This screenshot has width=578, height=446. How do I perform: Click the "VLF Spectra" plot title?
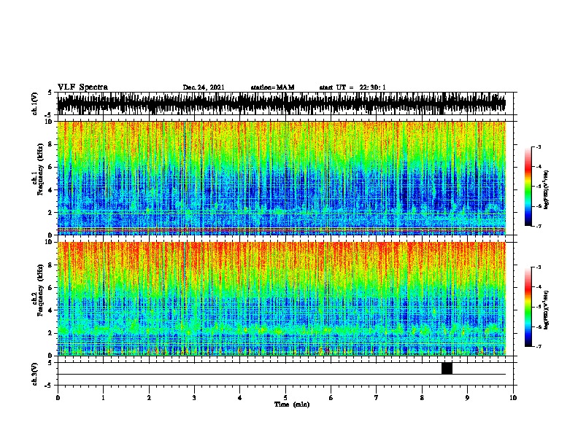pyautogui.click(x=82, y=87)
